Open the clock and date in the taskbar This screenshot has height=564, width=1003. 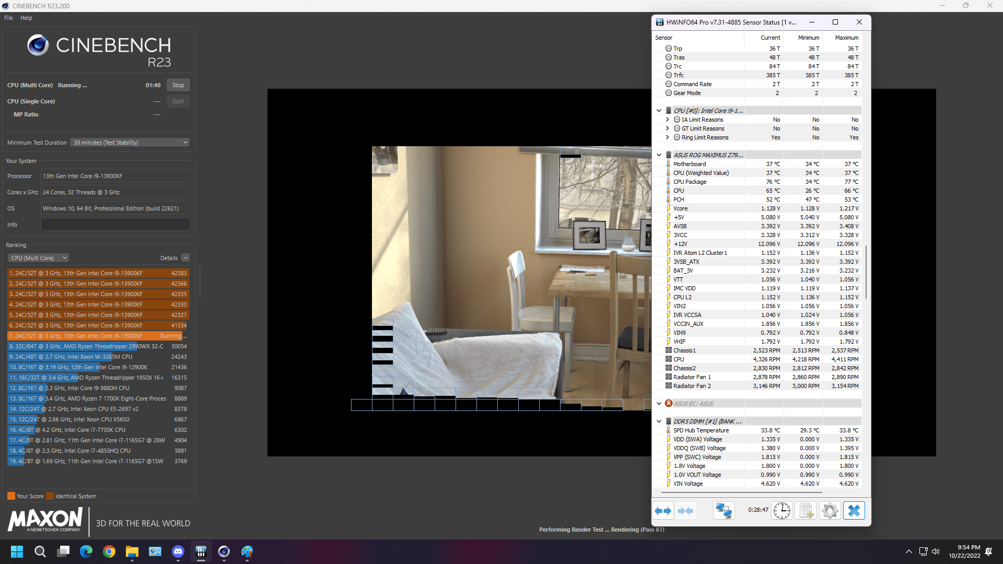pyautogui.click(x=964, y=551)
